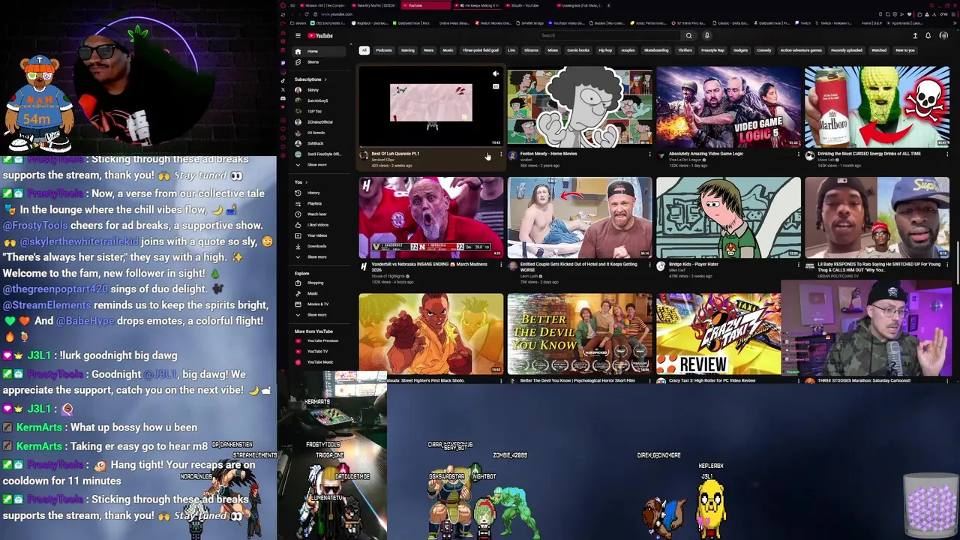Switch to the Mission Hill browser tab
The height and width of the screenshot is (540, 960).
[x=322, y=5]
